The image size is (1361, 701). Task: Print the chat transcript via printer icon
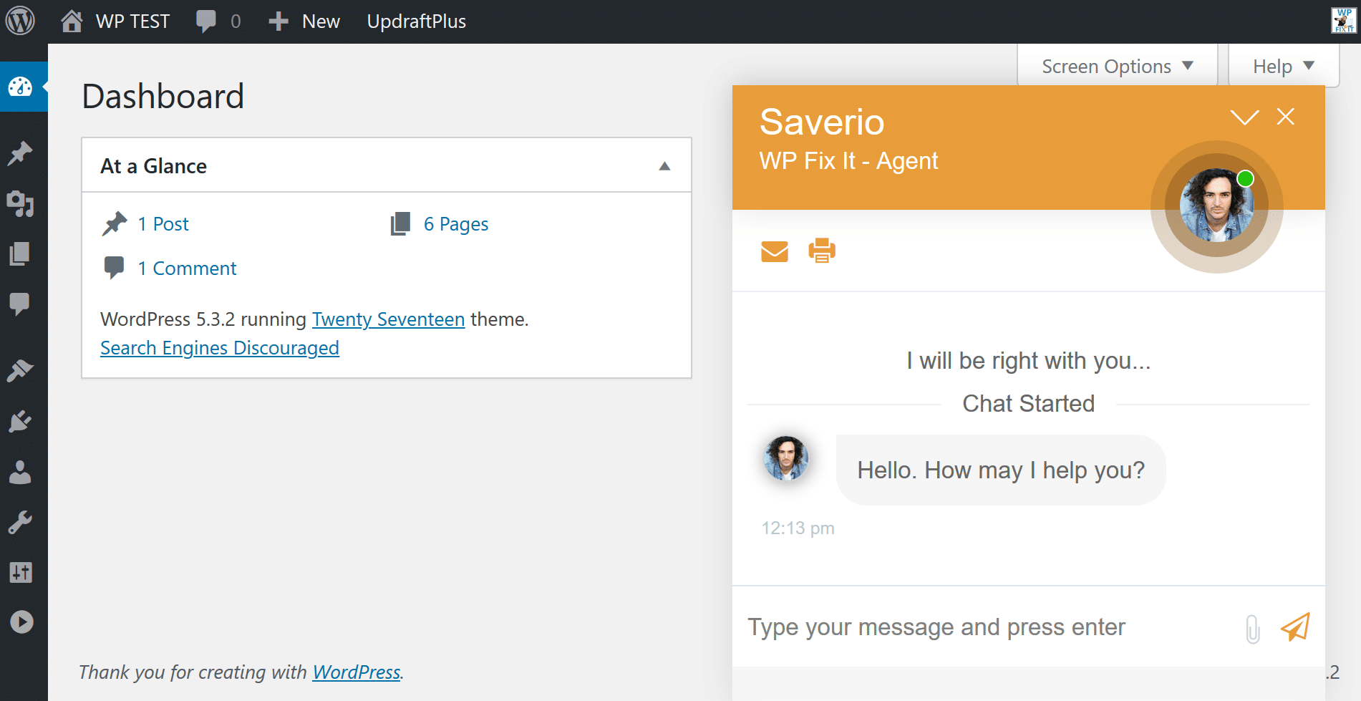[x=822, y=251]
